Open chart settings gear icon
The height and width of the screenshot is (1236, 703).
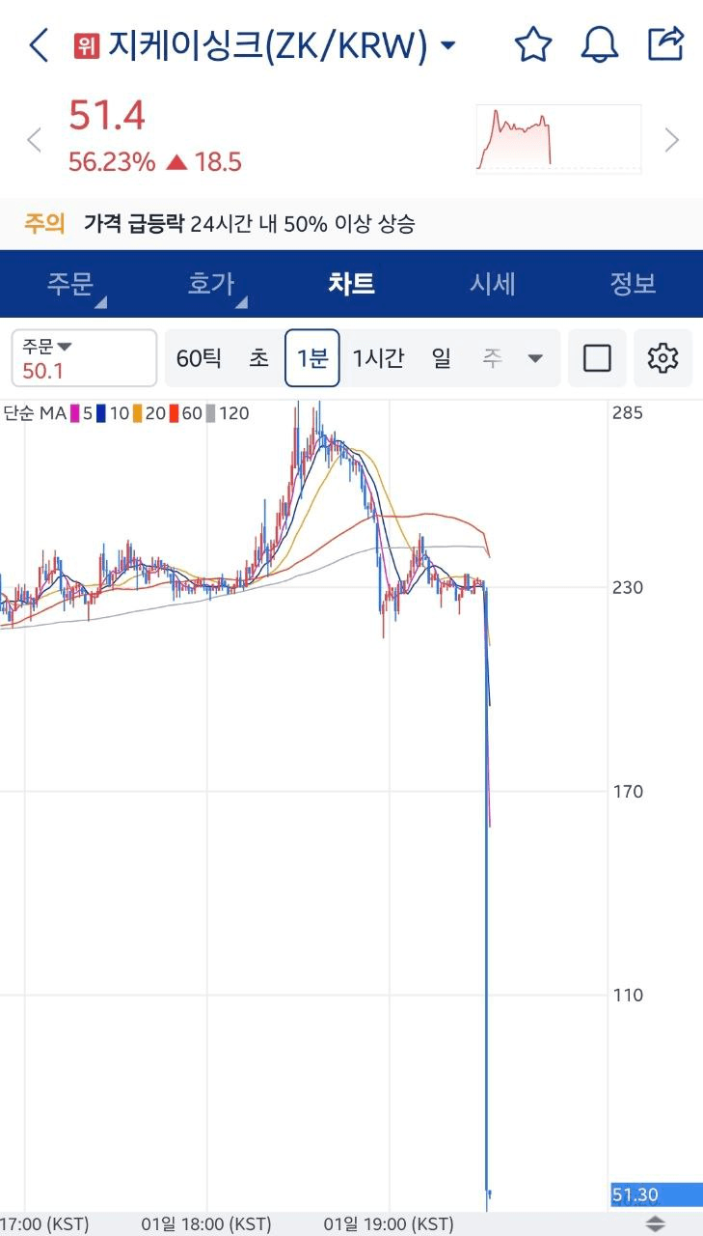pos(662,358)
